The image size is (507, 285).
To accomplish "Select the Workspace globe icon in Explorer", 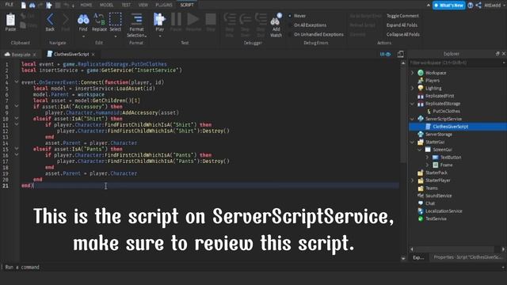I will [x=421, y=73].
